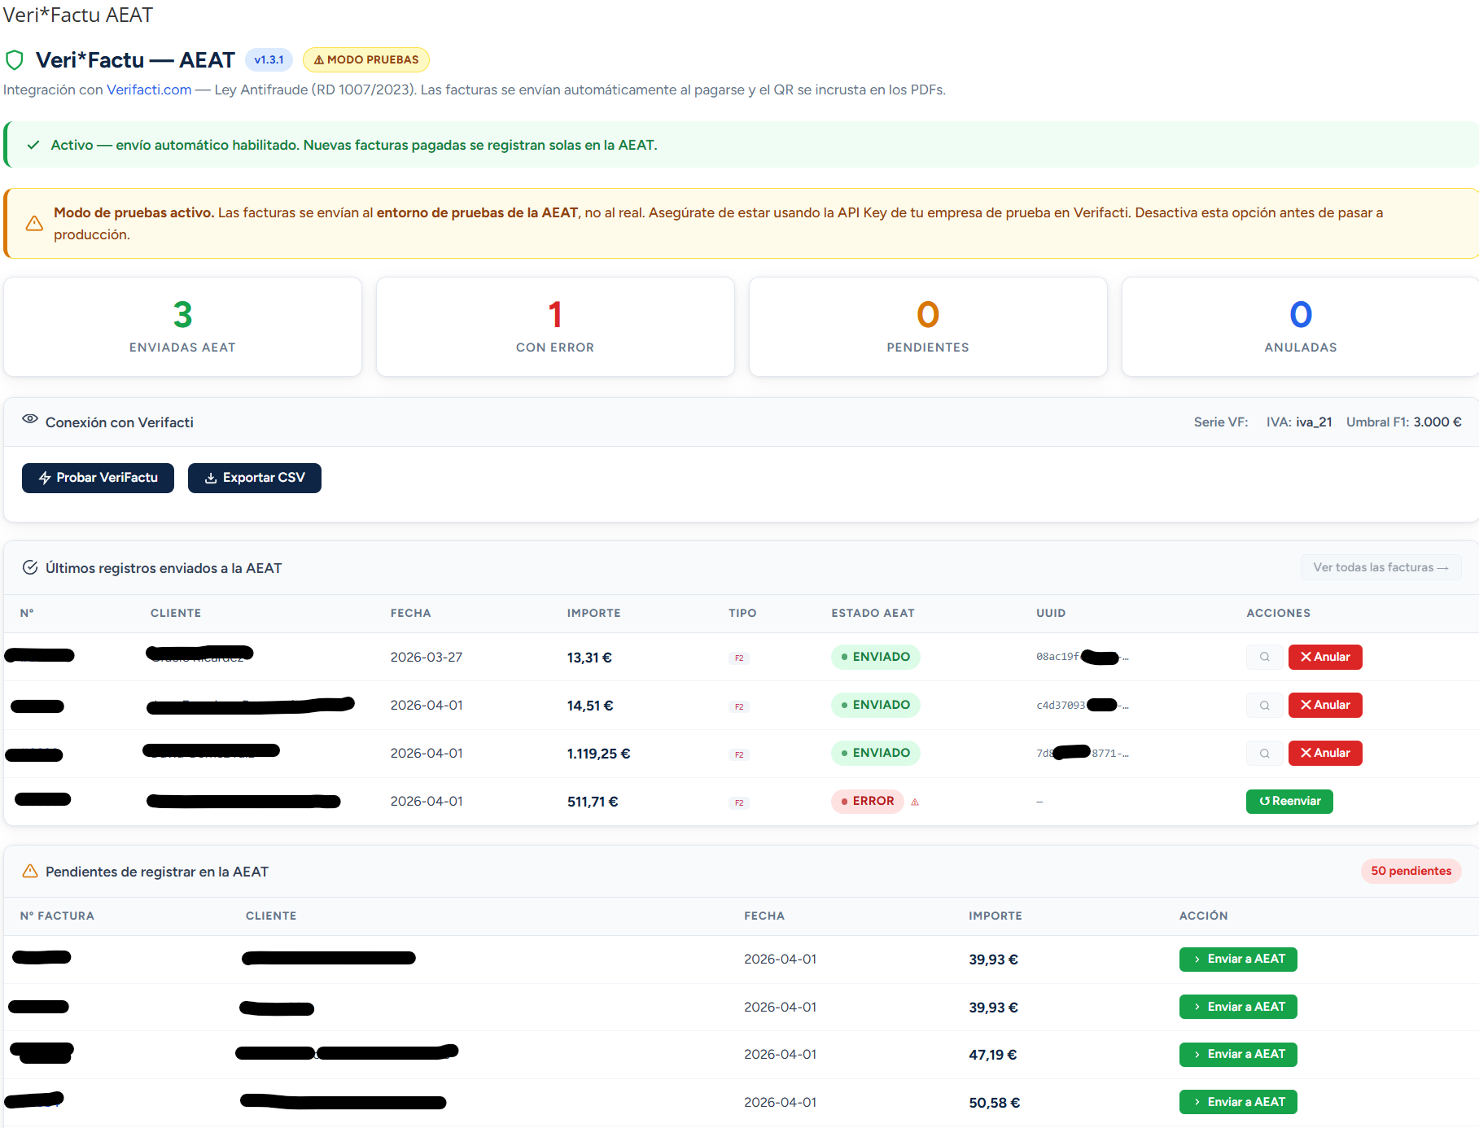
Task: Send the 50,58 € invoice to AEAT
Action: coord(1237,1102)
